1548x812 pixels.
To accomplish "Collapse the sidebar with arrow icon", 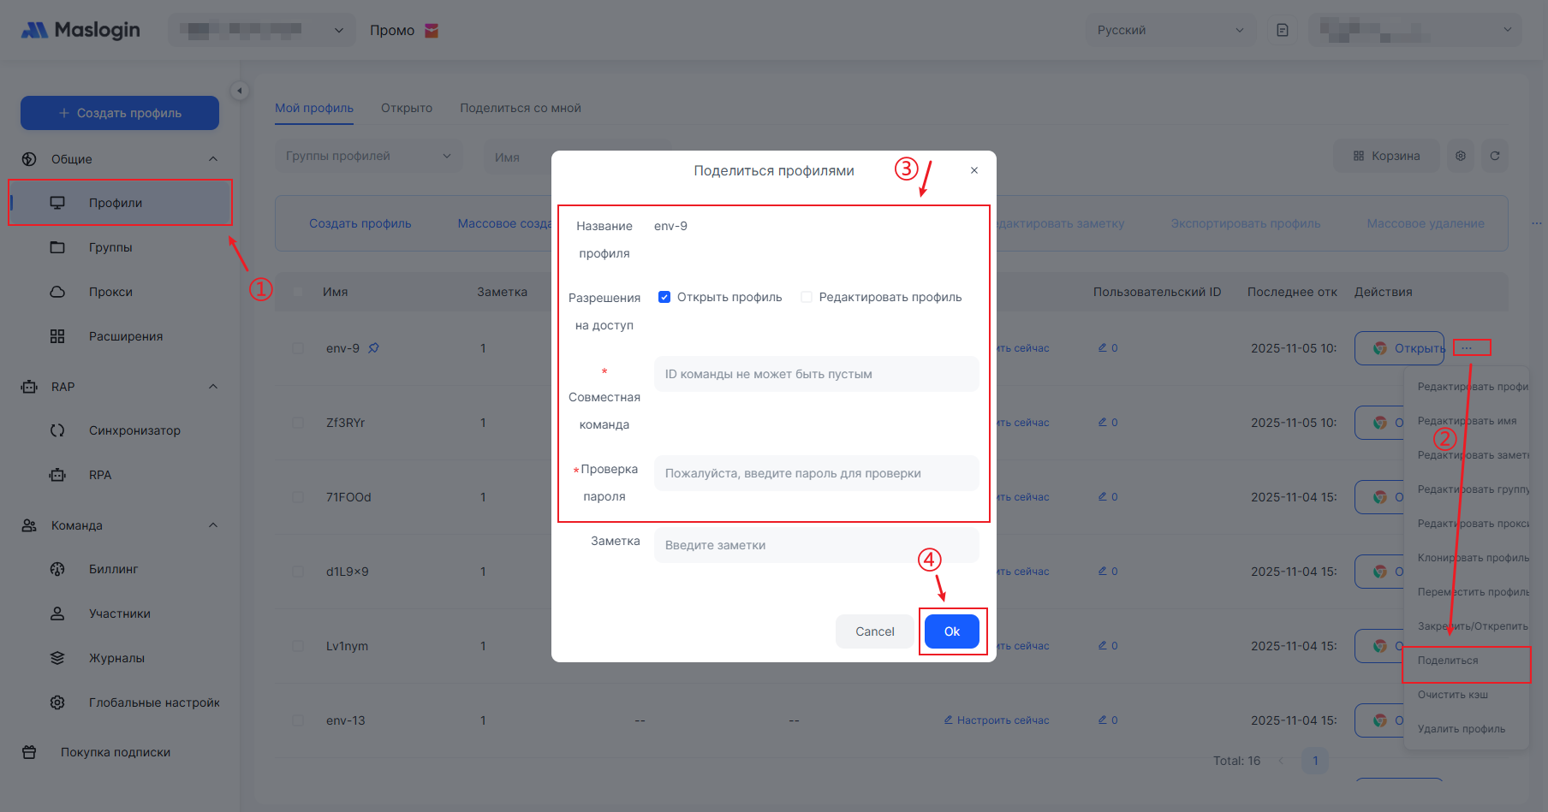I will click(x=240, y=91).
